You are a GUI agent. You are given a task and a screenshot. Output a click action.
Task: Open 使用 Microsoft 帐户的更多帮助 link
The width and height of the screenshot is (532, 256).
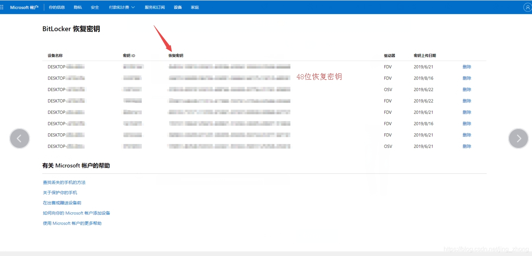pos(72,223)
